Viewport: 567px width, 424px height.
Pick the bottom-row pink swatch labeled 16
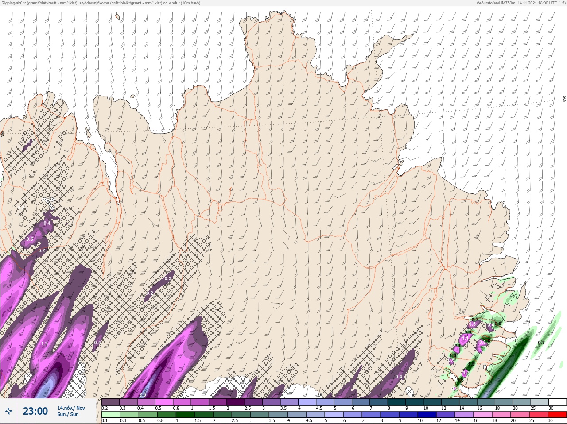(483, 415)
